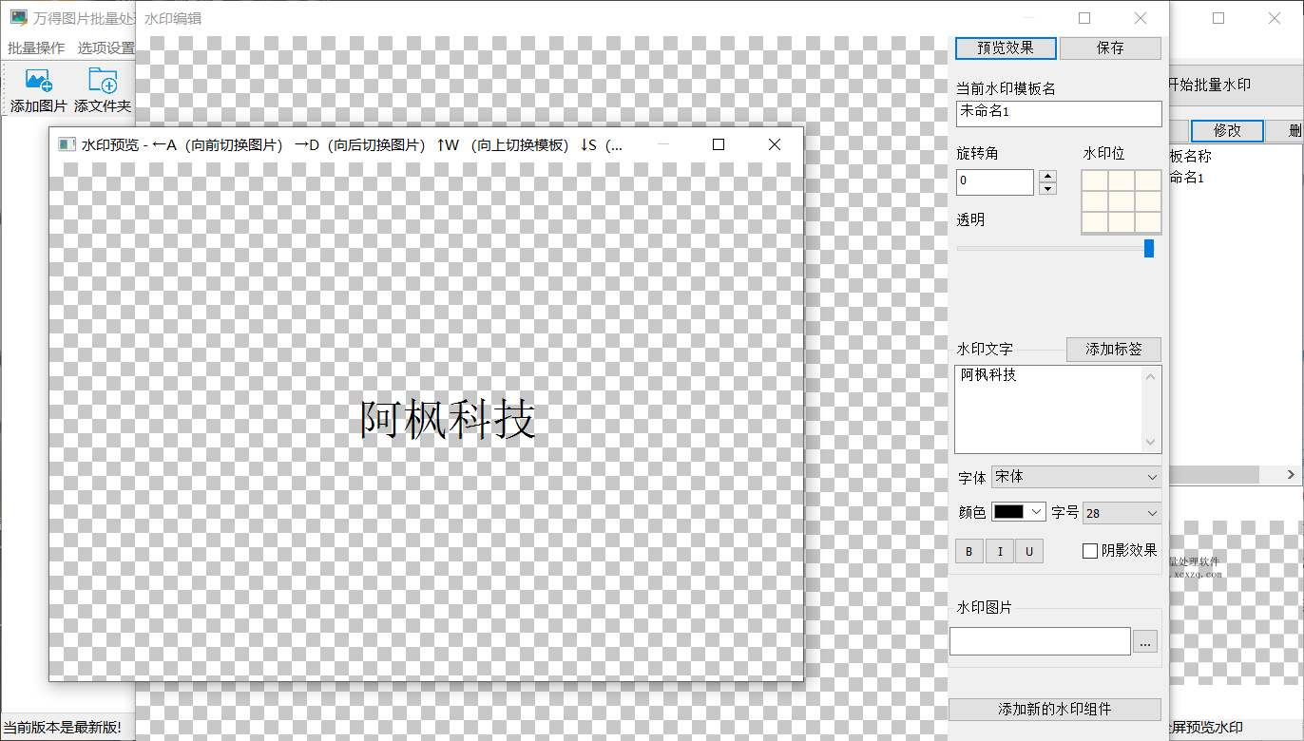Toggle underline with the U button

tap(1029, 551)
